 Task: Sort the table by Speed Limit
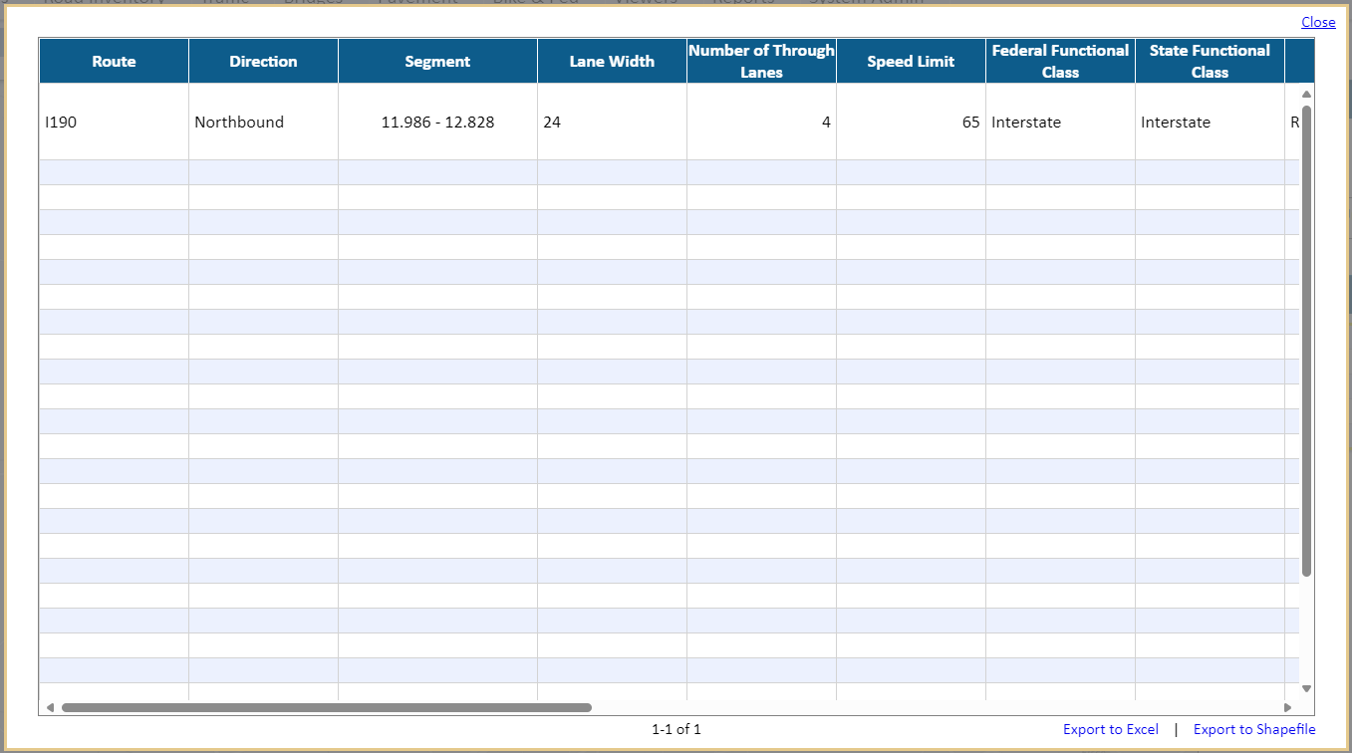(910, 61)
